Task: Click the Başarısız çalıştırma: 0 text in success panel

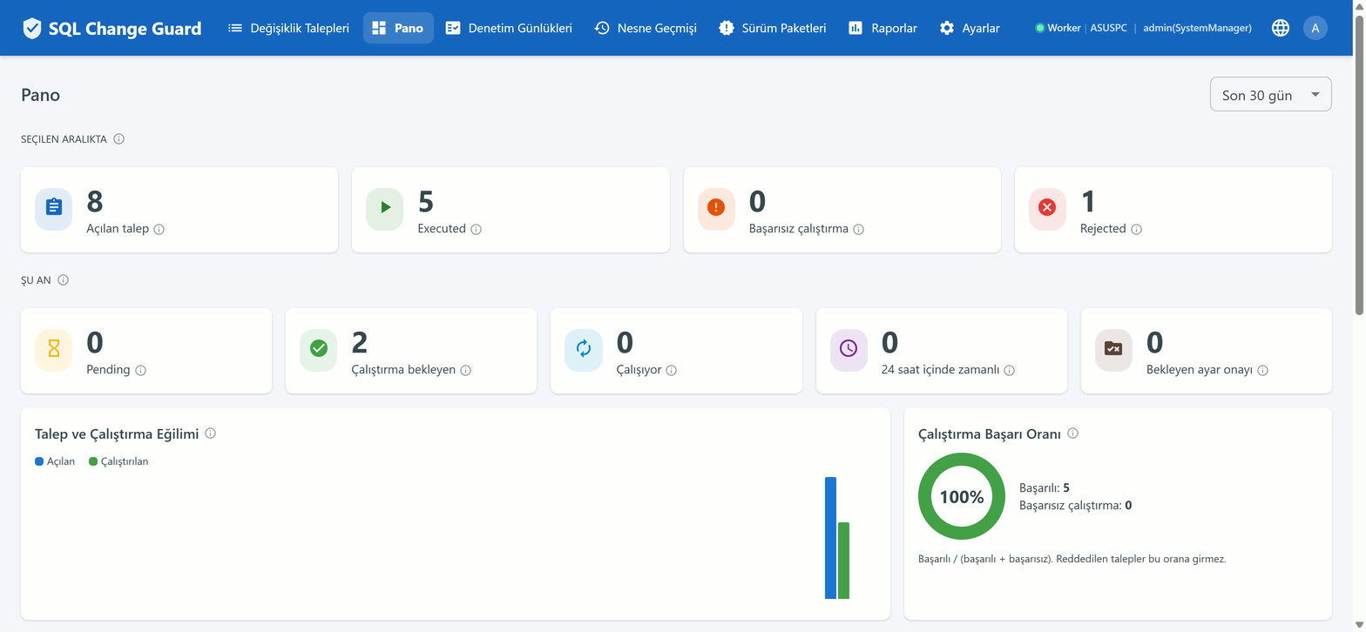Action: pos(1076,505)
